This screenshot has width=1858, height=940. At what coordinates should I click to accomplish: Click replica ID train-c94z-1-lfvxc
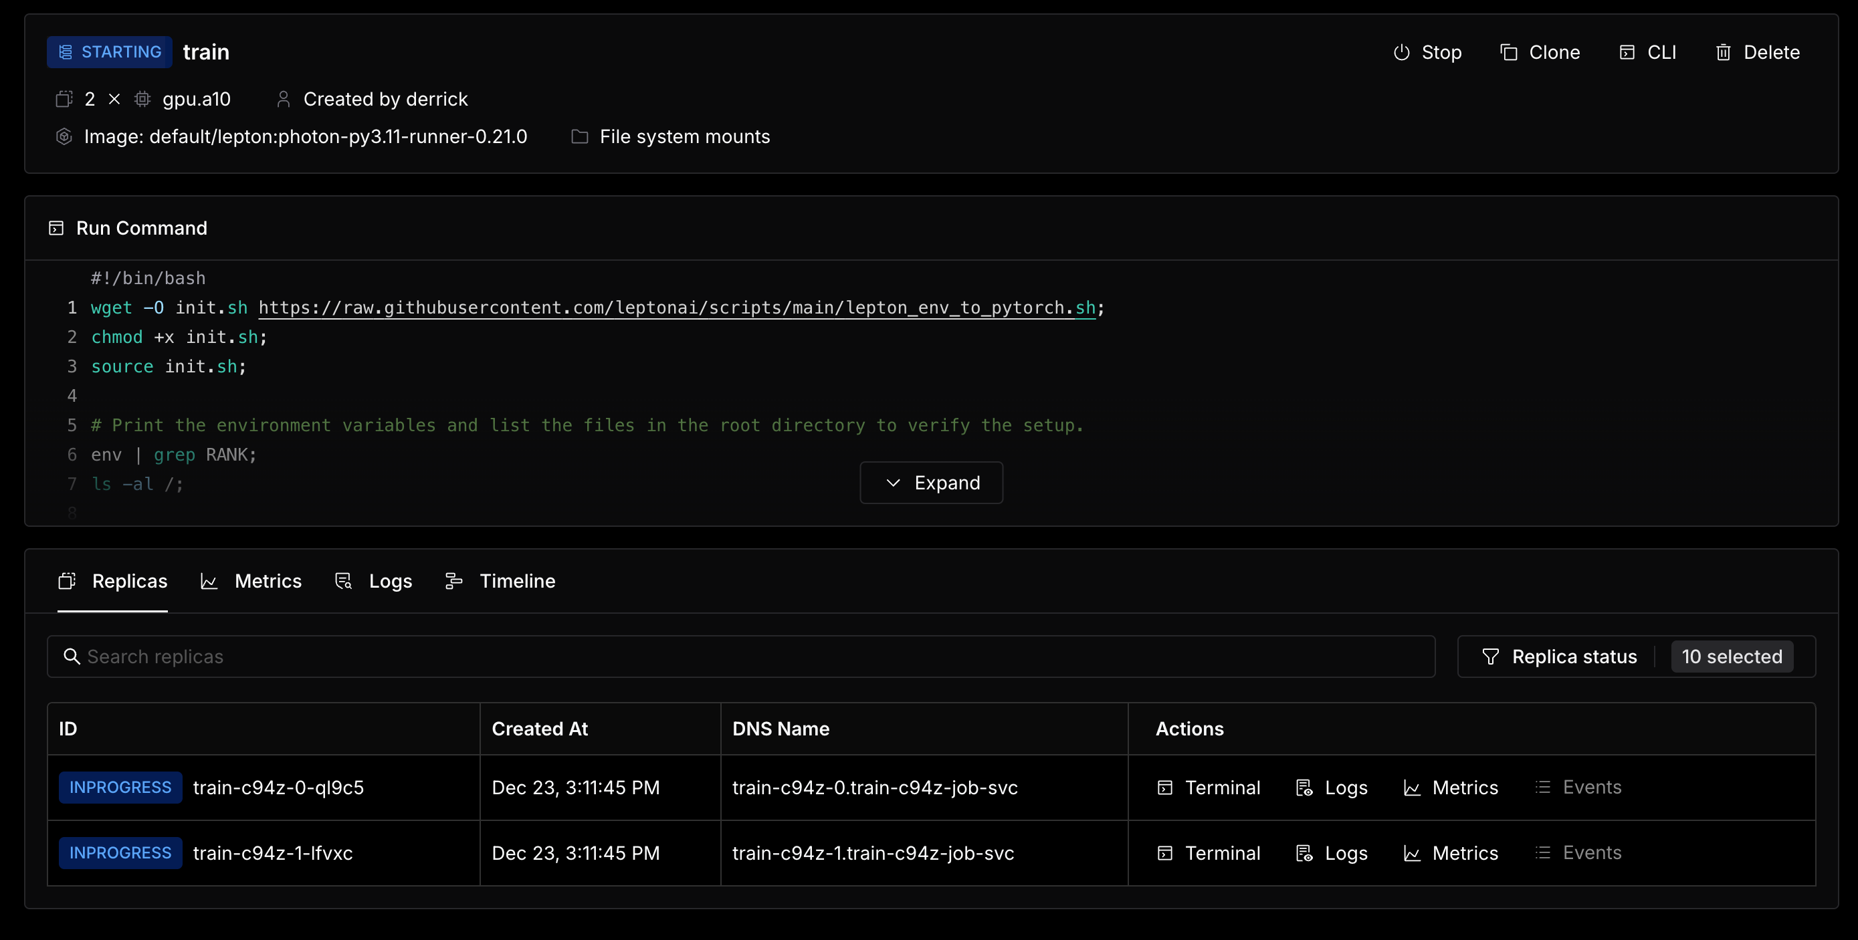pos(273,853)
